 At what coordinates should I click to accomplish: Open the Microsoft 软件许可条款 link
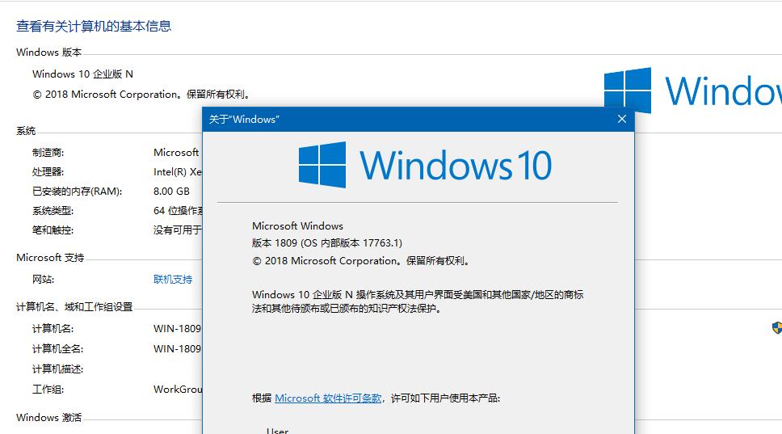point(328,398)
